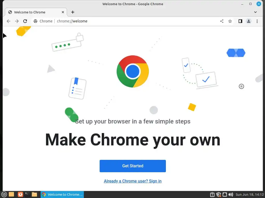Open the update manager shield tray icon
The width and height of the screenshot is (265, 198).
[x=218, y=194]
